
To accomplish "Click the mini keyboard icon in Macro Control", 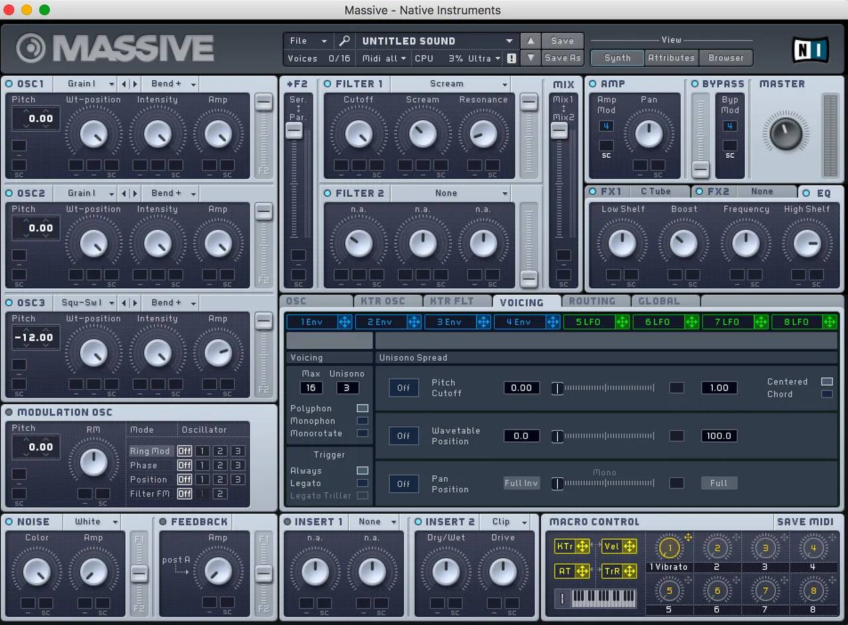I will coord(603,598).
